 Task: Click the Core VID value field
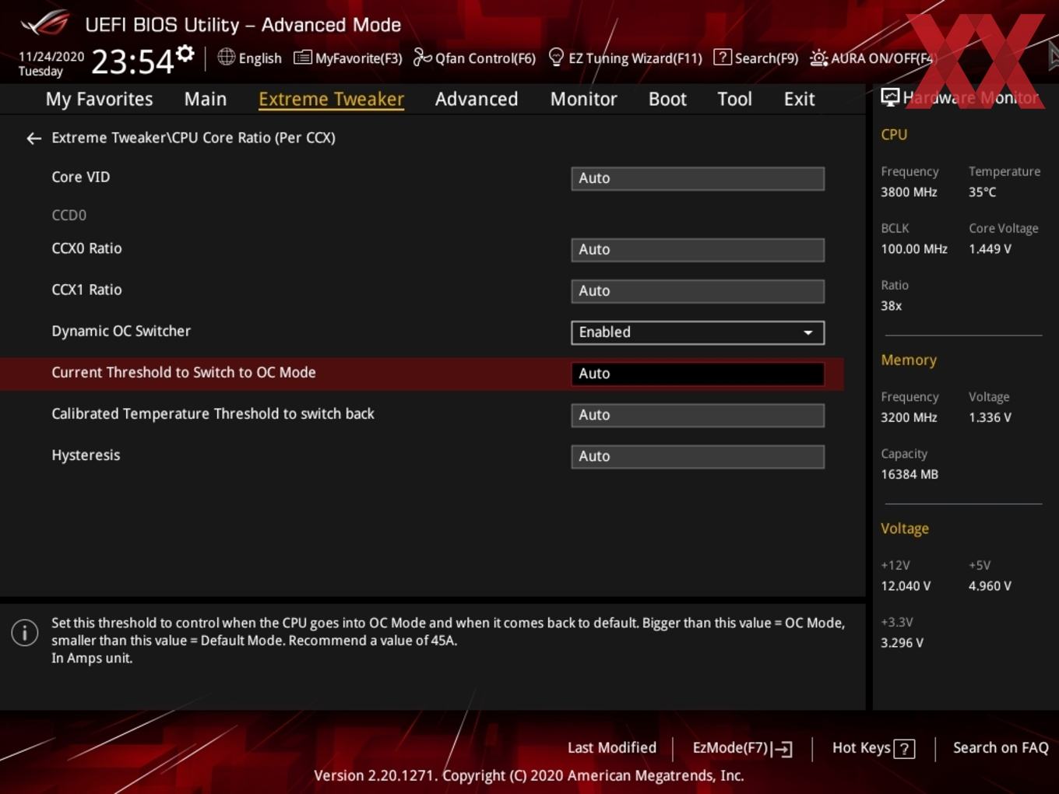coord(698,178)
